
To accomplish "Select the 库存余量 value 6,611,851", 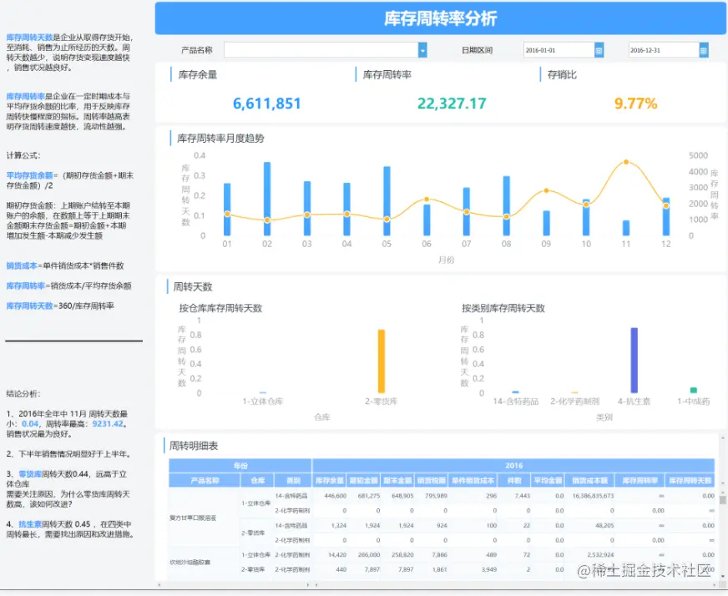I will (267, 103).
